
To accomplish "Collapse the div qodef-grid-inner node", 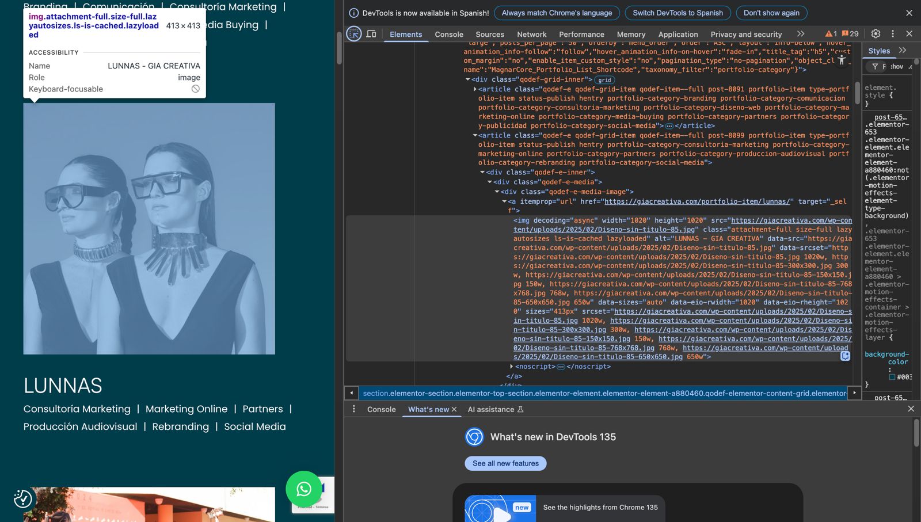I will [x=467, y=79].
